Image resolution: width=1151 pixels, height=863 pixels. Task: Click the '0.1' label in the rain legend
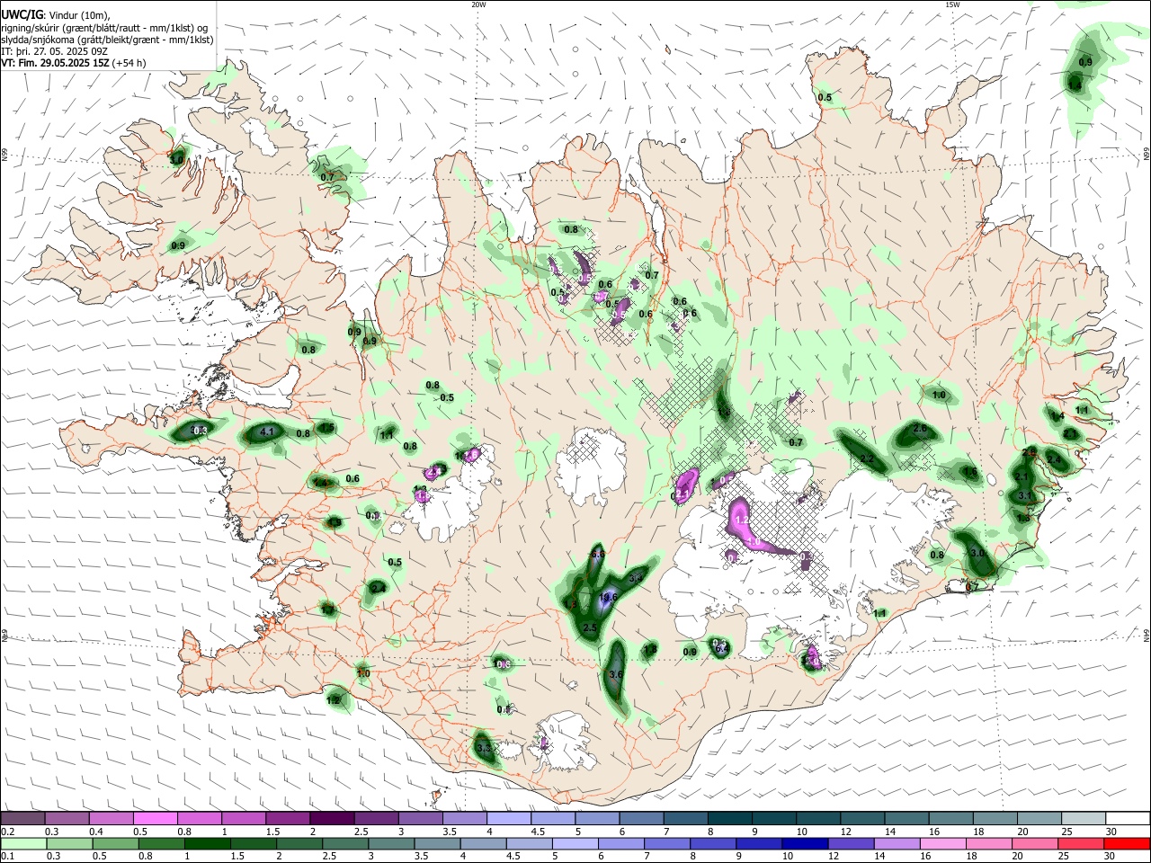8,857
